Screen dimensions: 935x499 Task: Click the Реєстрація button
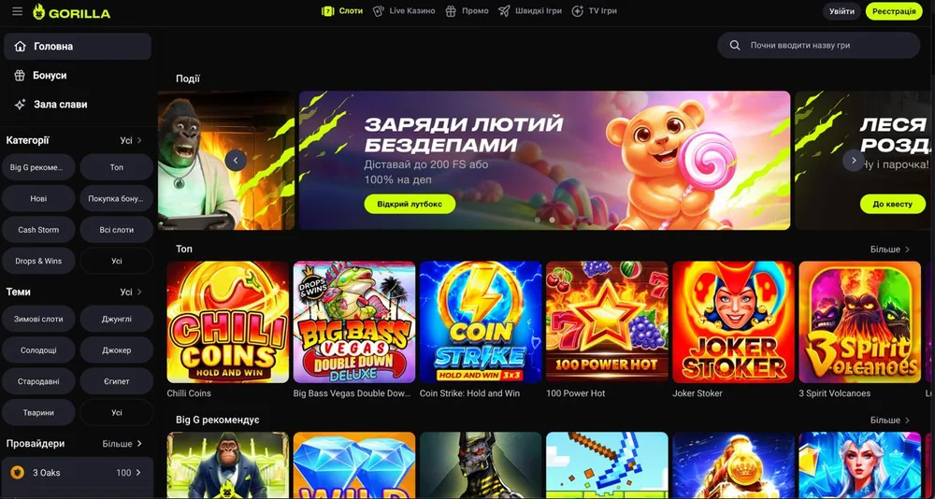tap(894, 11)
